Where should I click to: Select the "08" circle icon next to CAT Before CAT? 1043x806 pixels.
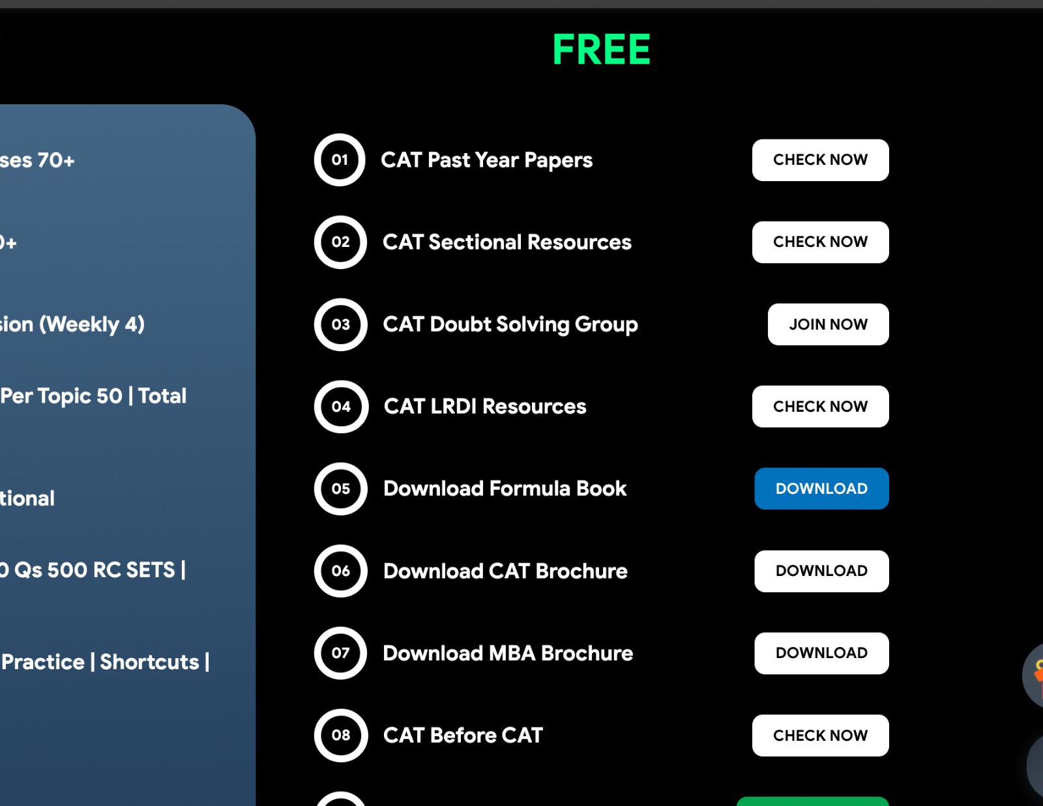tap(340, 735)
